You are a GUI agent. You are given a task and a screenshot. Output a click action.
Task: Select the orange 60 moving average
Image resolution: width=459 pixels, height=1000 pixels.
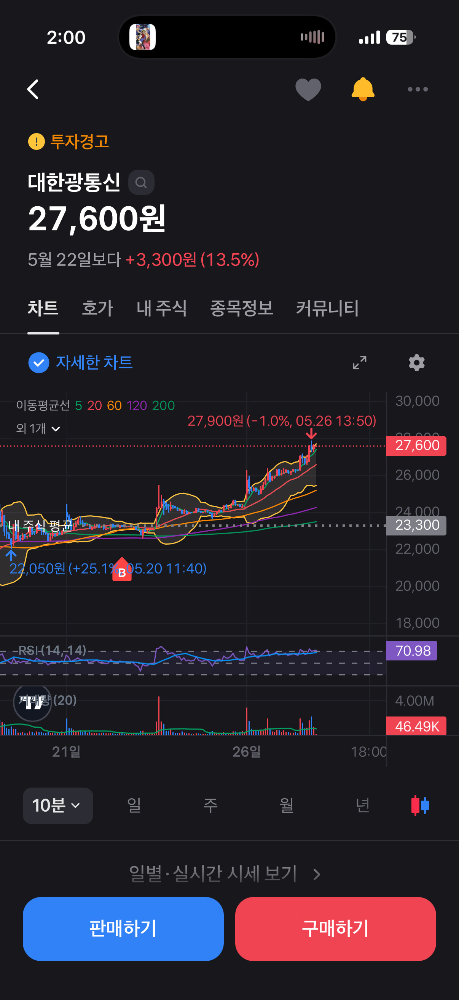click(x=114, y=406)
